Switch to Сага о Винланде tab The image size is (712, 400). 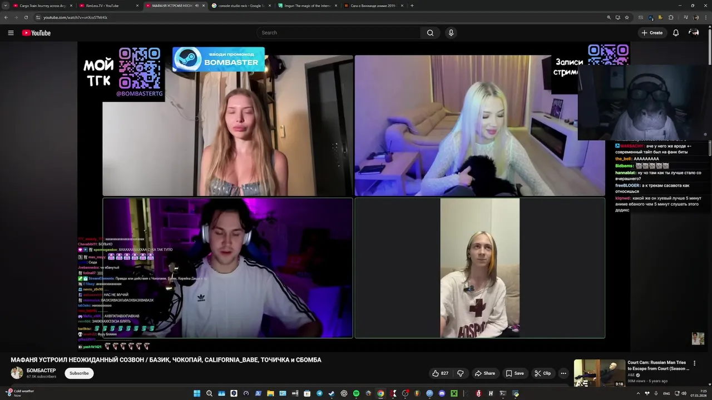point(373,6)
